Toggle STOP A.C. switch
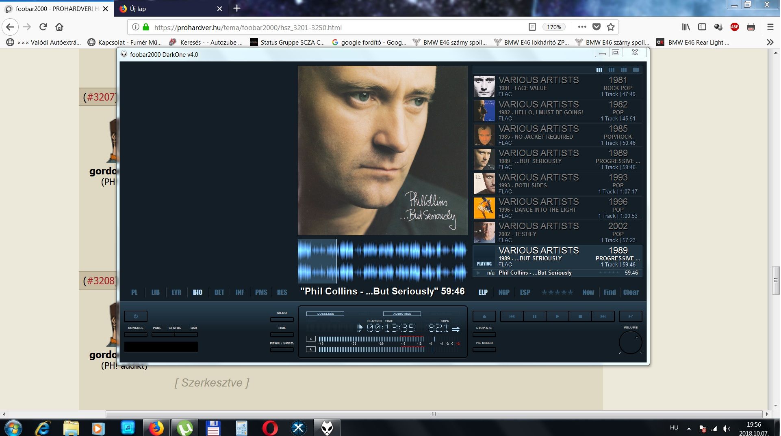The height and width of the screenshot is (436, 781). [484, 335]
